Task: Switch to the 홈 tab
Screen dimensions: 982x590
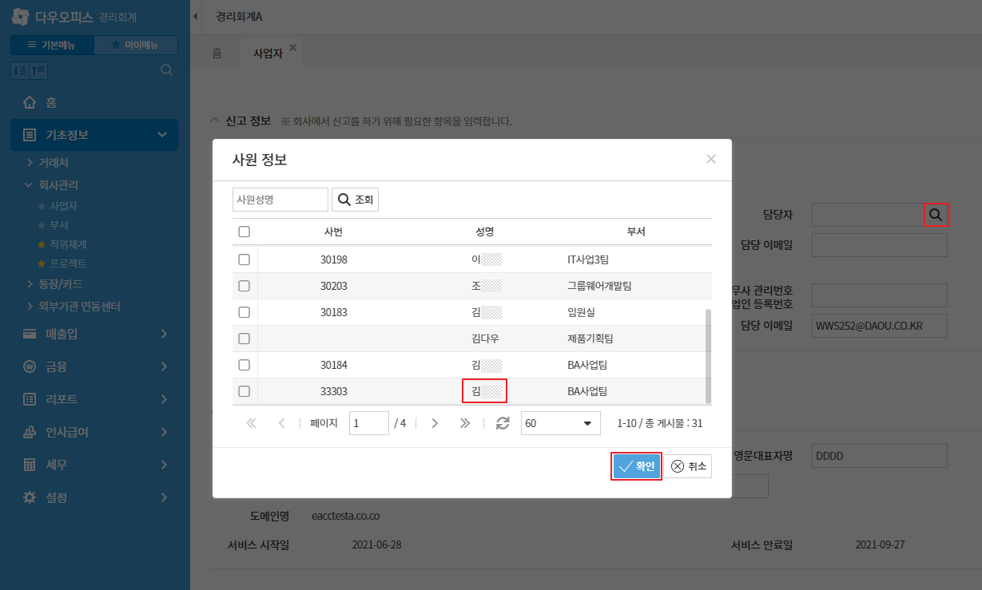Action: point(217,53)
